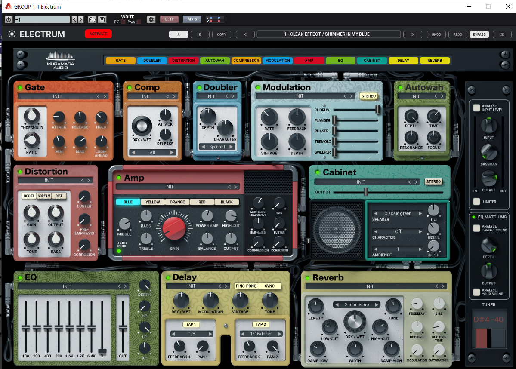Click the UNDO button

pyautogui.click(x=436, y=34)
